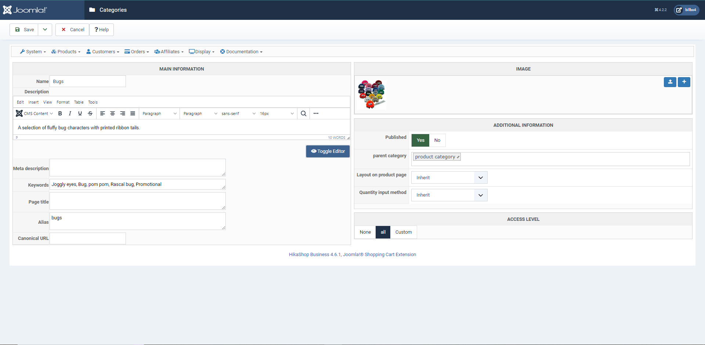The height and width of the screenshot is (345, 705).
Task: Click the Name input field containing Bugs
Action: tap(88, 82)
